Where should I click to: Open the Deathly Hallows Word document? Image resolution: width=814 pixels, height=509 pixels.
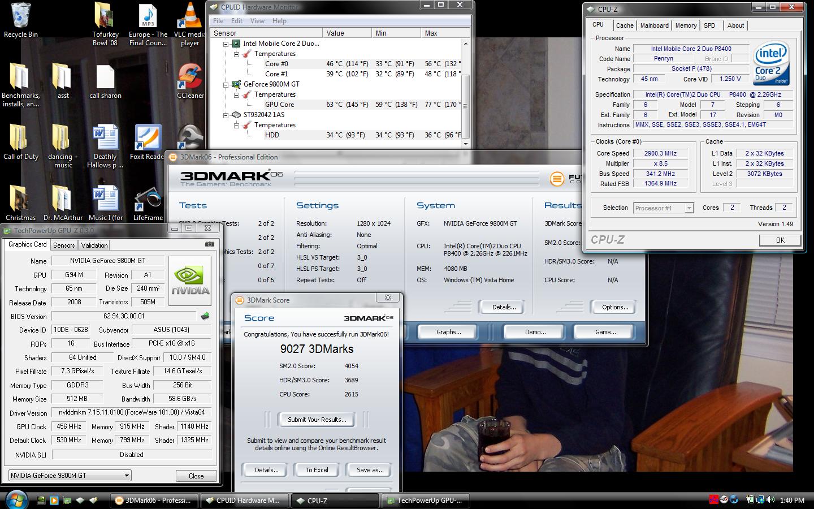[x=105, y=146]
